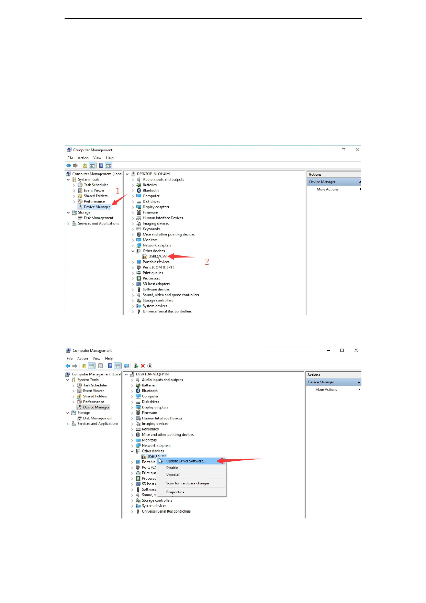Image resolution: width=426 pixels, height=603 pixels.
Task: Click the black down-arrow disable device toolbar icon
Action: pyautogui.click(x=150, y=366)
